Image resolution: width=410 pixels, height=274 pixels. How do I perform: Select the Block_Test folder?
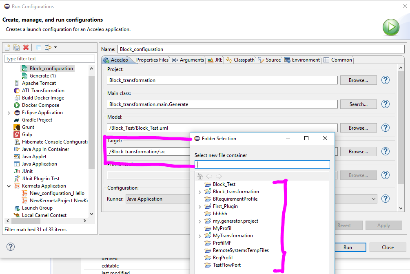(224, 184)
